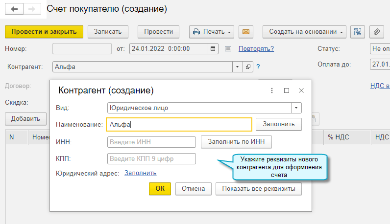Click the Юридический адрес Заполнить link
The width and height of the screenshot is (390, 224).
pos(141,173)
